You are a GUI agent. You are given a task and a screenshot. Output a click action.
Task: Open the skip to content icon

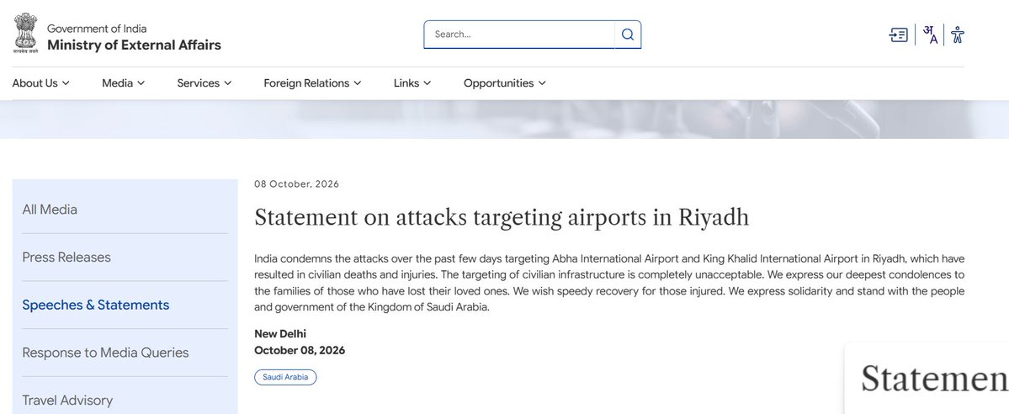(898, 34)
